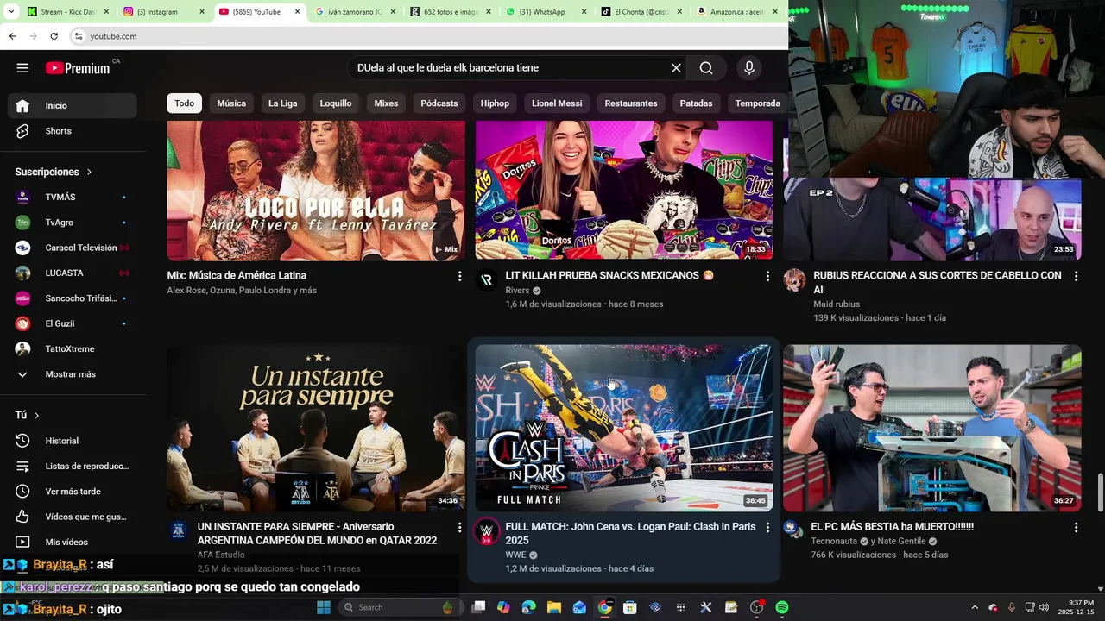Click the magnifying glass search button

[x=706, y=68]
